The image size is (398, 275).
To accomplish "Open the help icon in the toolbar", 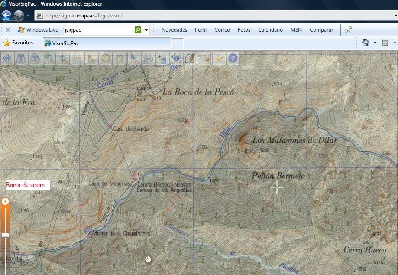I will pyautogui.click(x=233, y=58).
